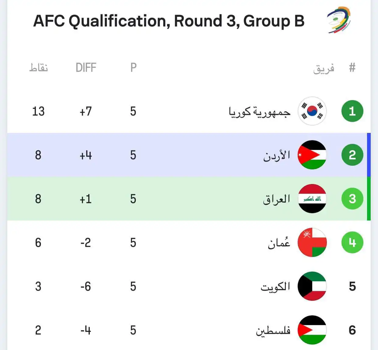Click the green rank 4 badge
This screenshot has height=350, width=378.
pos(352,243)
